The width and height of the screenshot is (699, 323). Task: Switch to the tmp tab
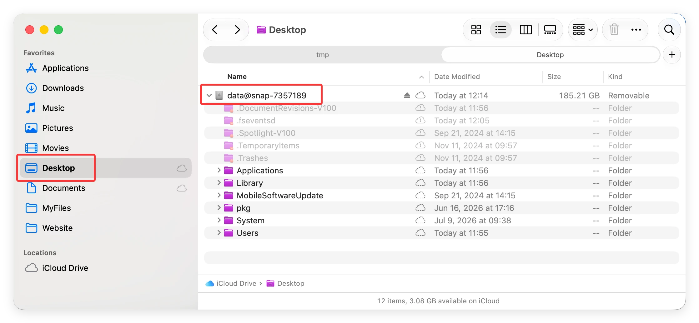(x=322, y=55)
